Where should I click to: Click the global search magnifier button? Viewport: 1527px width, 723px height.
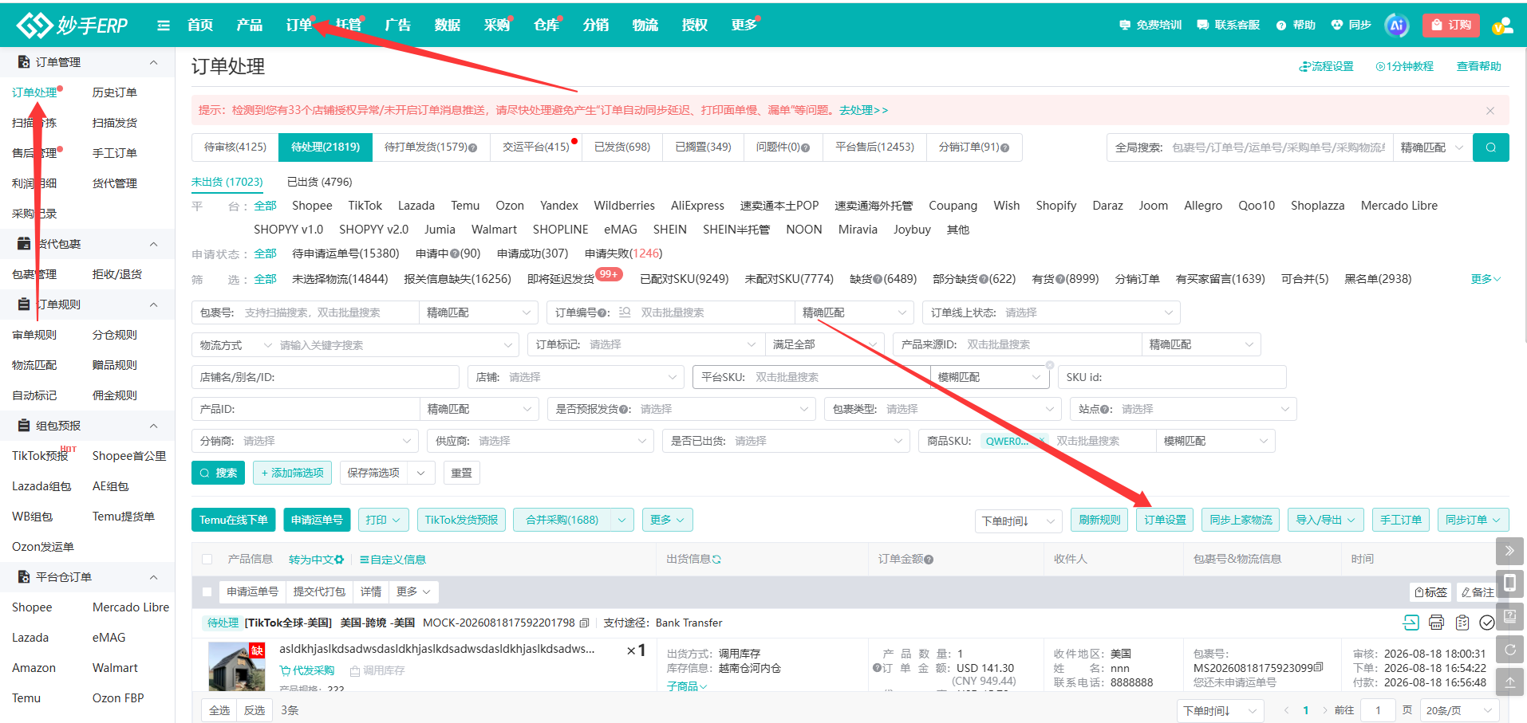[1490, 147]
